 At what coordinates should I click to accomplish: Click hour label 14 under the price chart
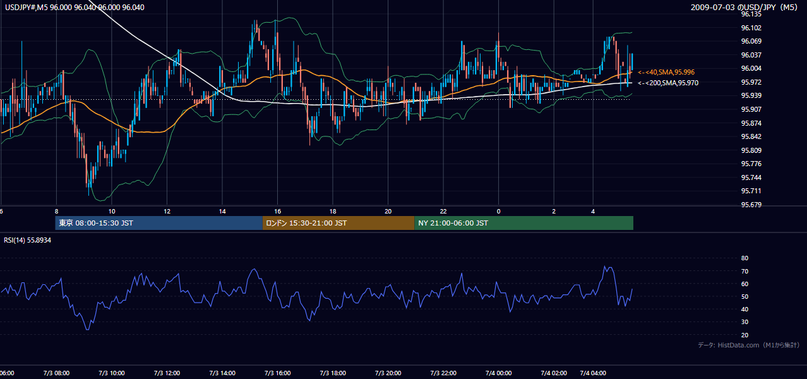click(222, 211)
